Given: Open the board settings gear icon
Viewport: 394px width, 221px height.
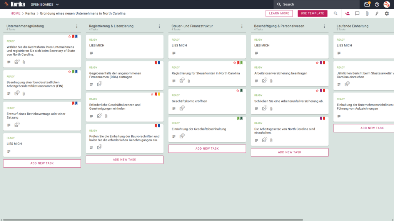Looking at the screenshot, I should coord(387,13).
